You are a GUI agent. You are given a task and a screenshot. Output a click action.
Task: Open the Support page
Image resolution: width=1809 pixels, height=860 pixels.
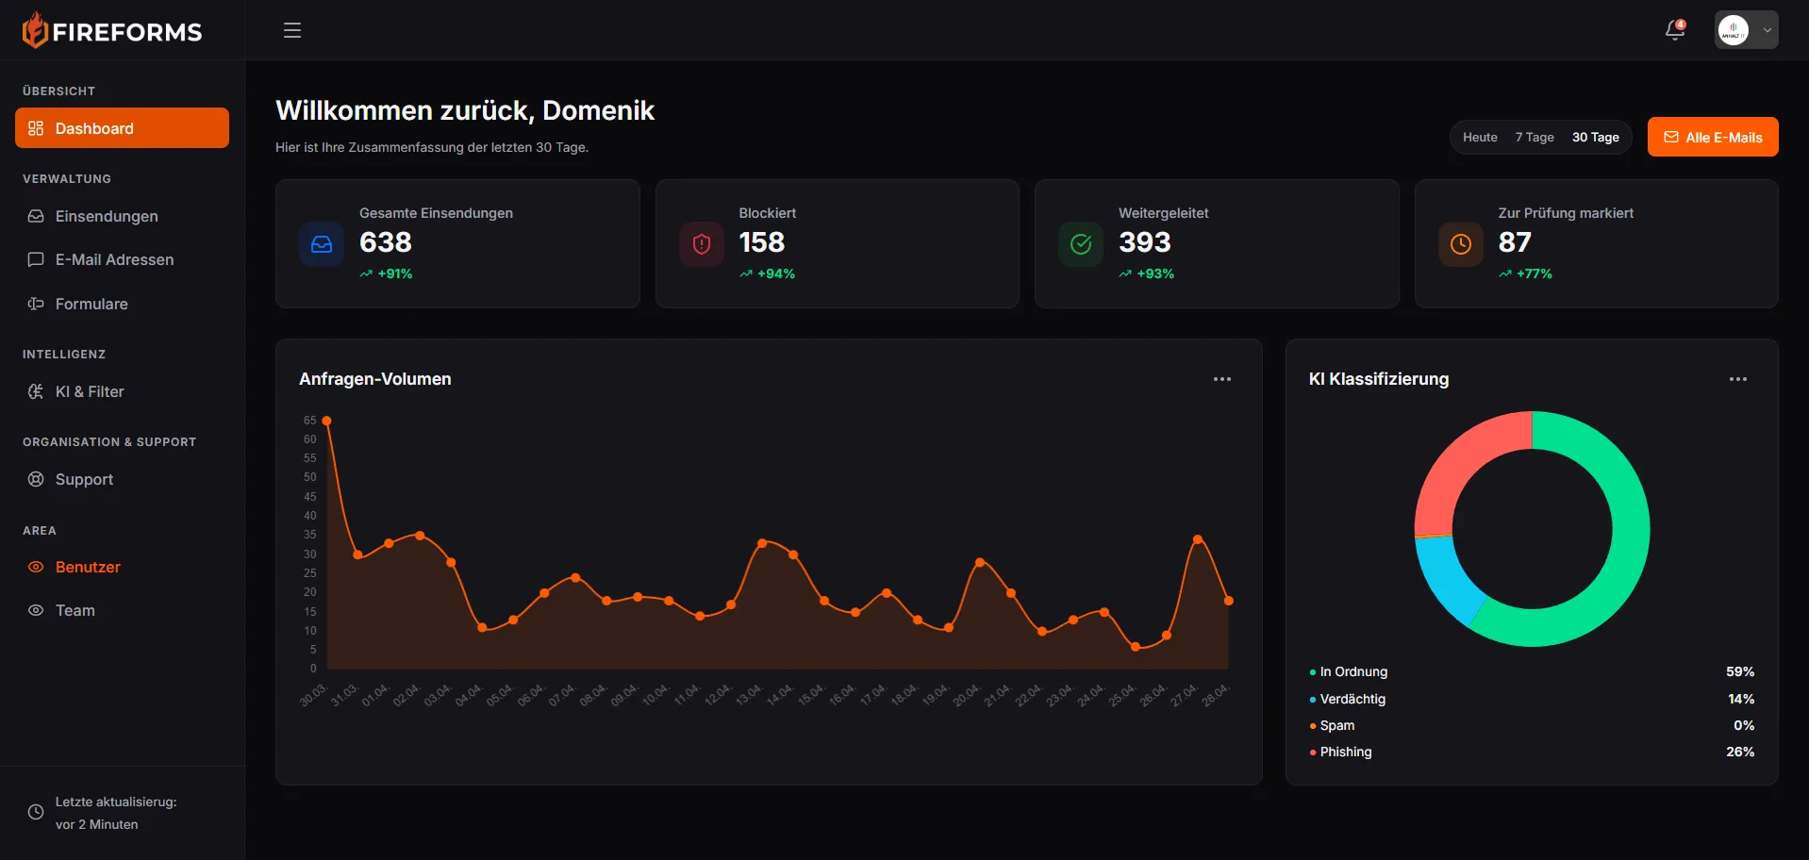coord(122,479)
